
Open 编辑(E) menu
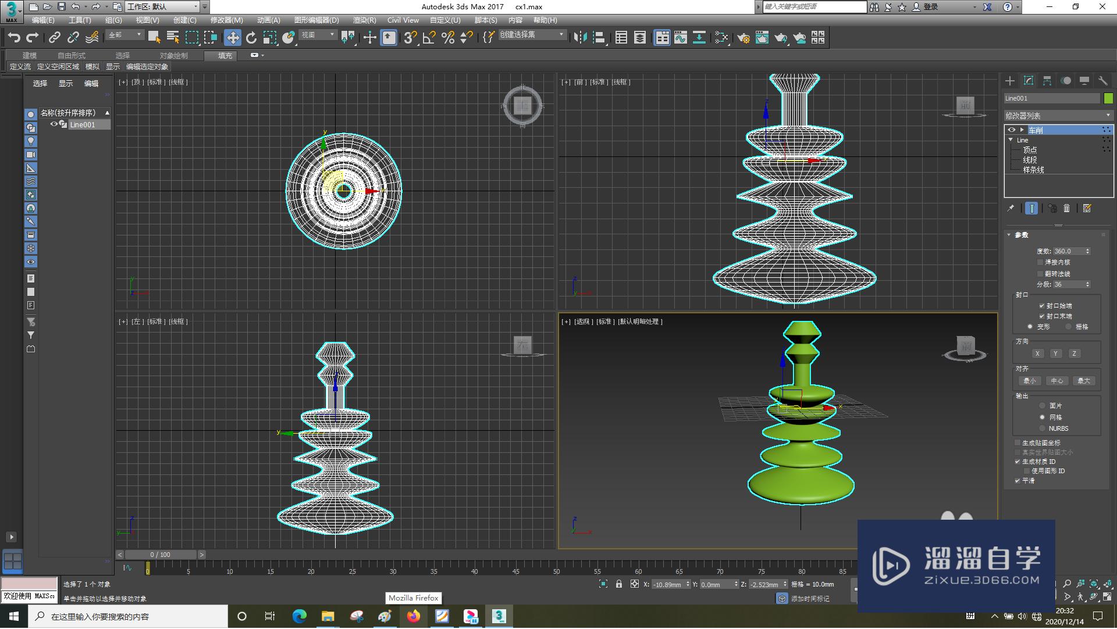pos(43,20)
